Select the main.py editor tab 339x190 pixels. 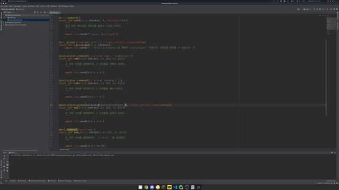(55, 13)
